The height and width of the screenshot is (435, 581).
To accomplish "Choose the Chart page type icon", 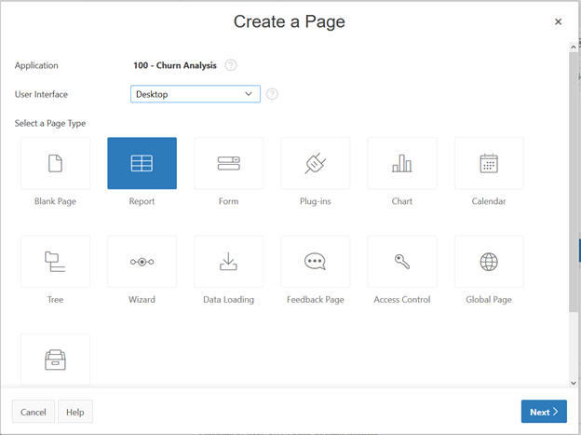I will pyautogui.click(x=402, y=163).
